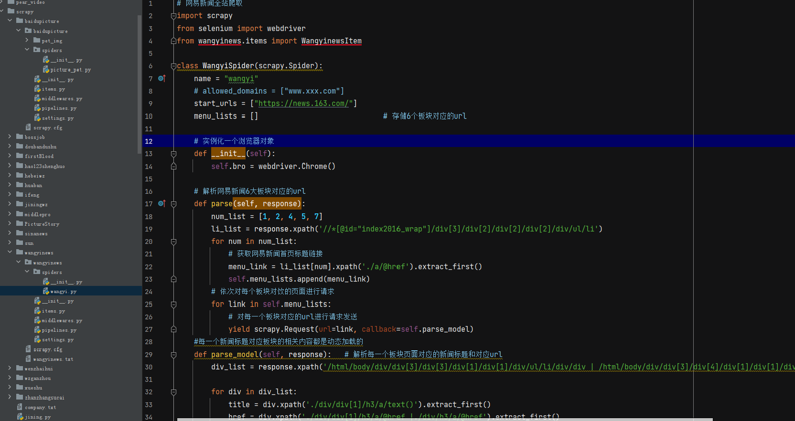Select the wzganzhou folder
The width and height of the screenshot is (795, 421).
[38, 378]
